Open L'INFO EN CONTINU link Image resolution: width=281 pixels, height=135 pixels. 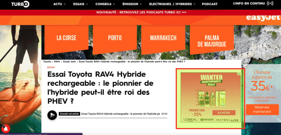pos(249,3)
